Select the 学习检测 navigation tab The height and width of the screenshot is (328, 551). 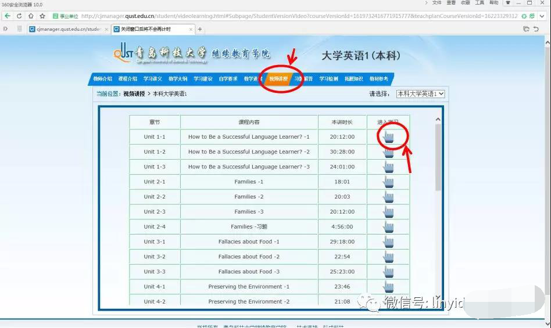click(x=328, y=79)
